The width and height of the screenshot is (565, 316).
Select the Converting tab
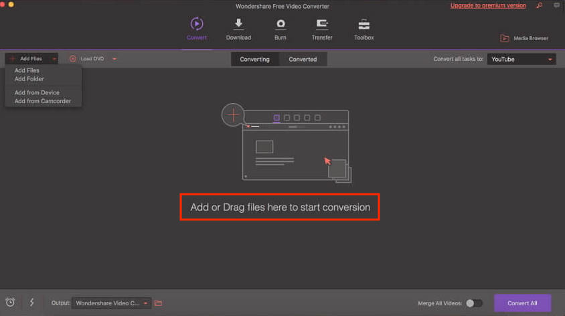[x=255, y=59]
